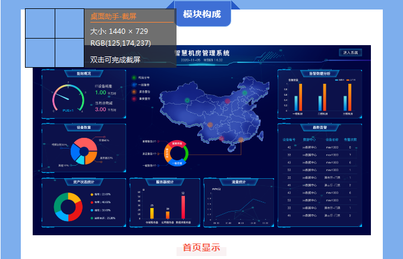The image size is (403, 259).
Task: Click the 首页显示 caption label
Action: tap(201, 248)
